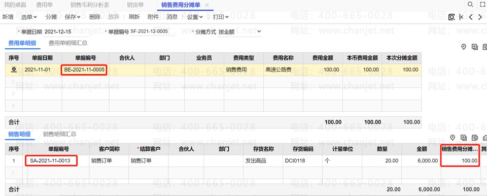Viewport: 487px width, 196px height.
Task: Expand the 打印 dropdown menu
Action: (x=221, y=17)
